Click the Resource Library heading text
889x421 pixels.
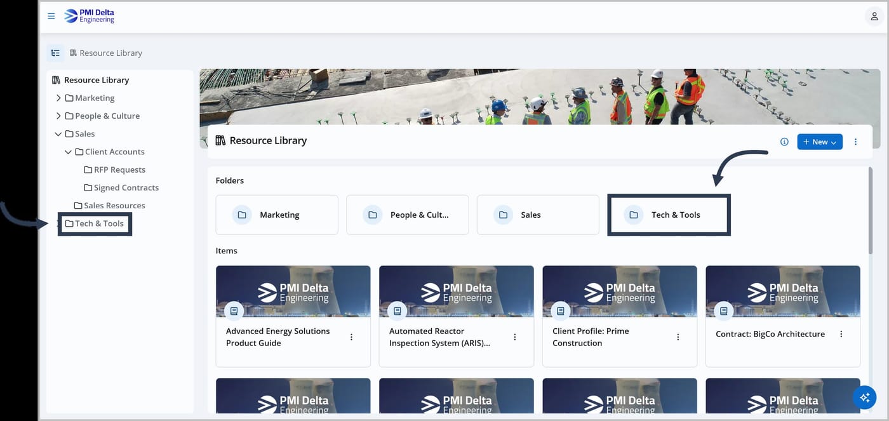(268, 141)
